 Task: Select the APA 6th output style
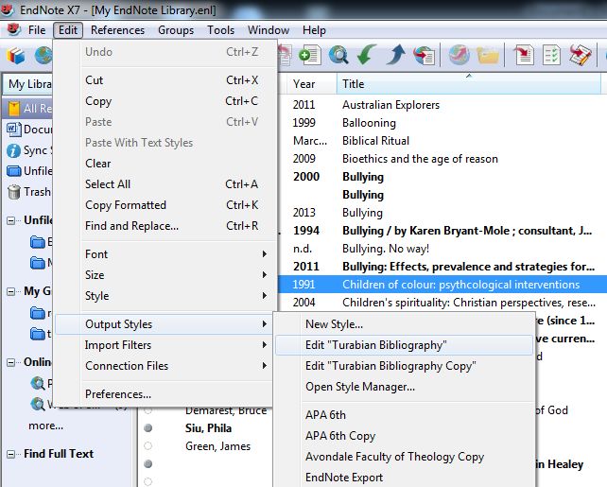(x=405, y=415)
